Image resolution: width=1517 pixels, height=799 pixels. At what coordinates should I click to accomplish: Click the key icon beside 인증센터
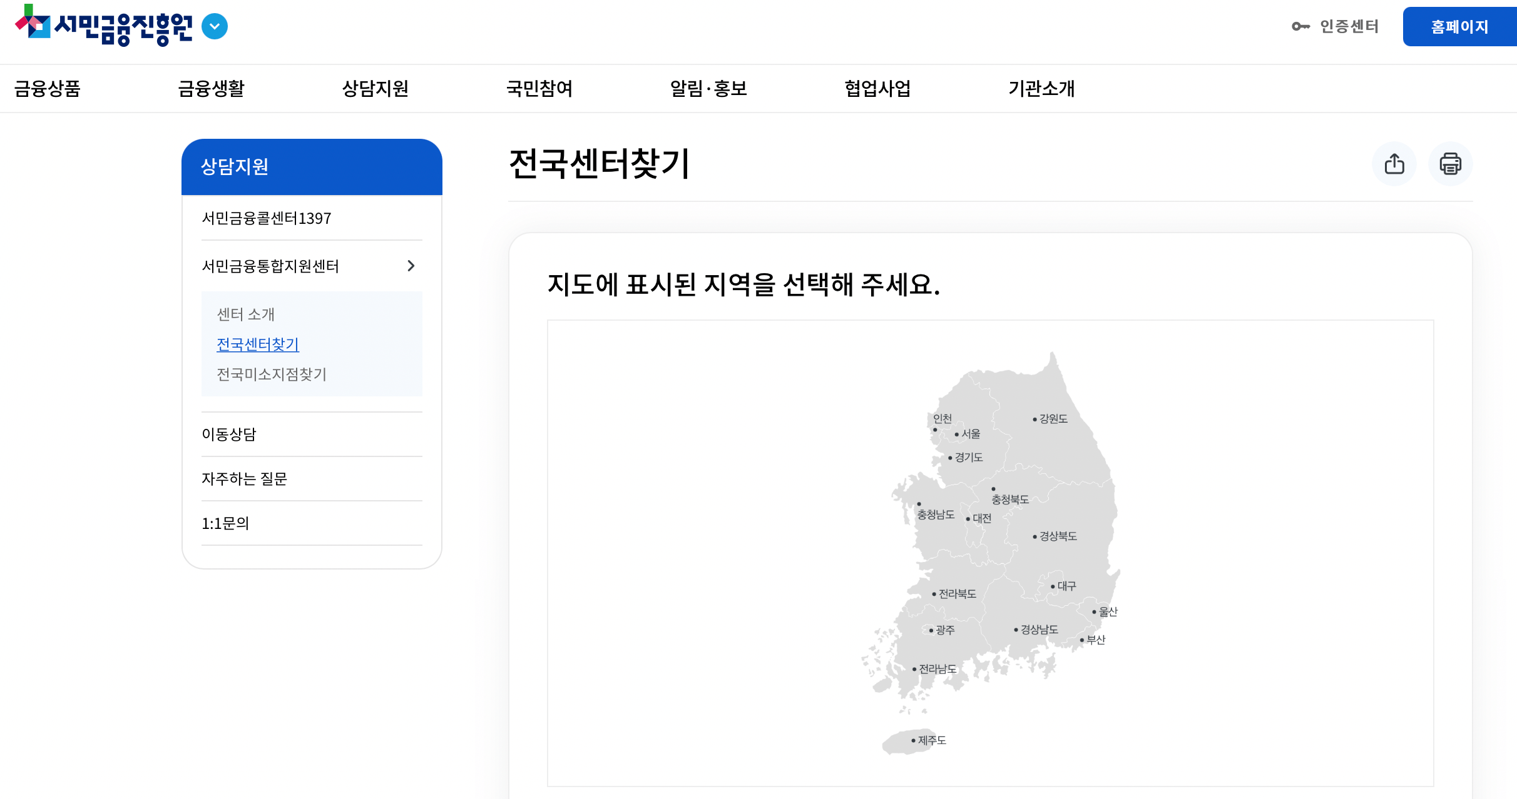pyautogui.click(x=1300, y=26)
